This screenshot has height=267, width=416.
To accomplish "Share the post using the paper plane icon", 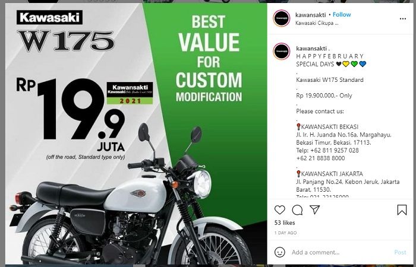I will [x=314, y=209].
